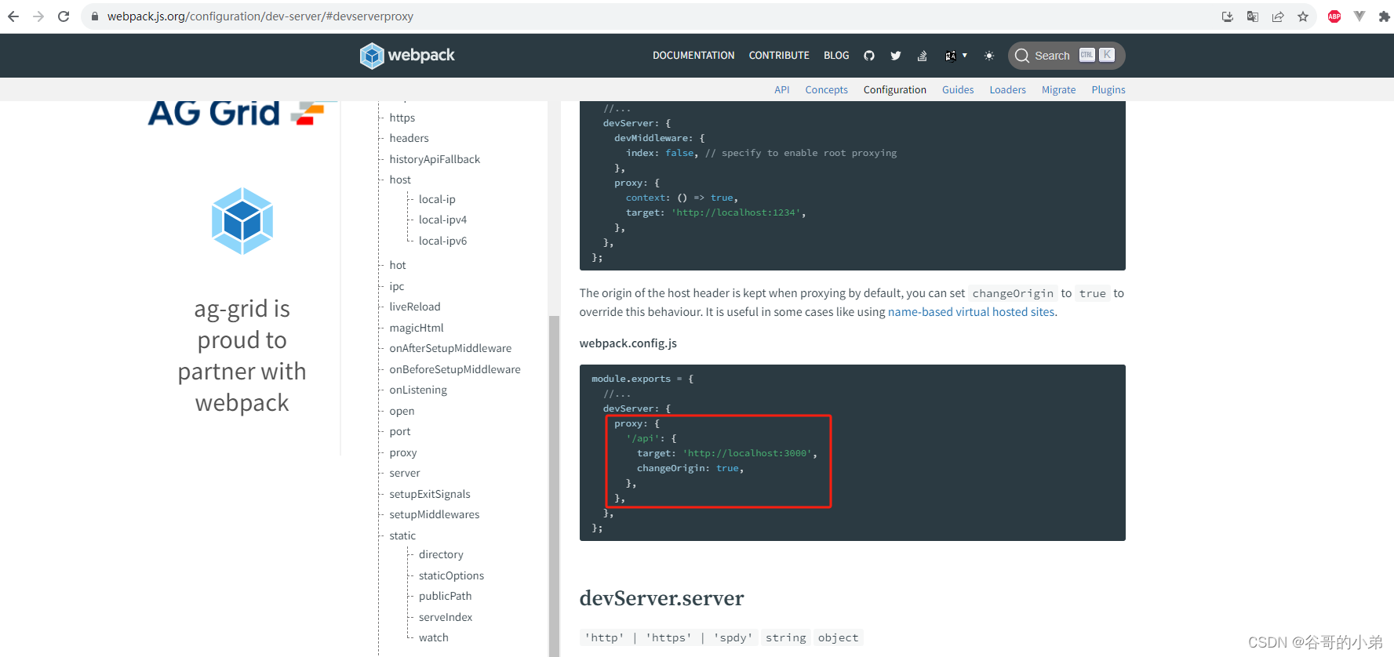Click the lock icon in the address bar
1394x657 pixels.
point(95,16)
